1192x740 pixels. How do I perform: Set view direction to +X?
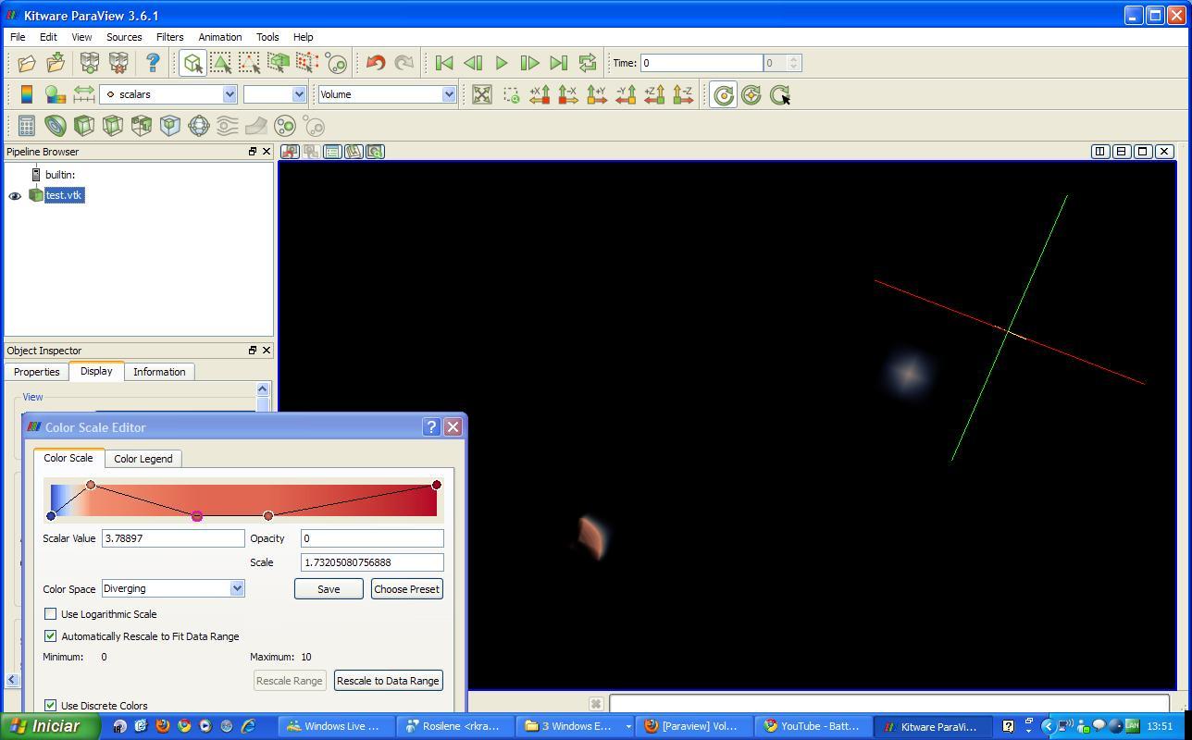point(540,94)
